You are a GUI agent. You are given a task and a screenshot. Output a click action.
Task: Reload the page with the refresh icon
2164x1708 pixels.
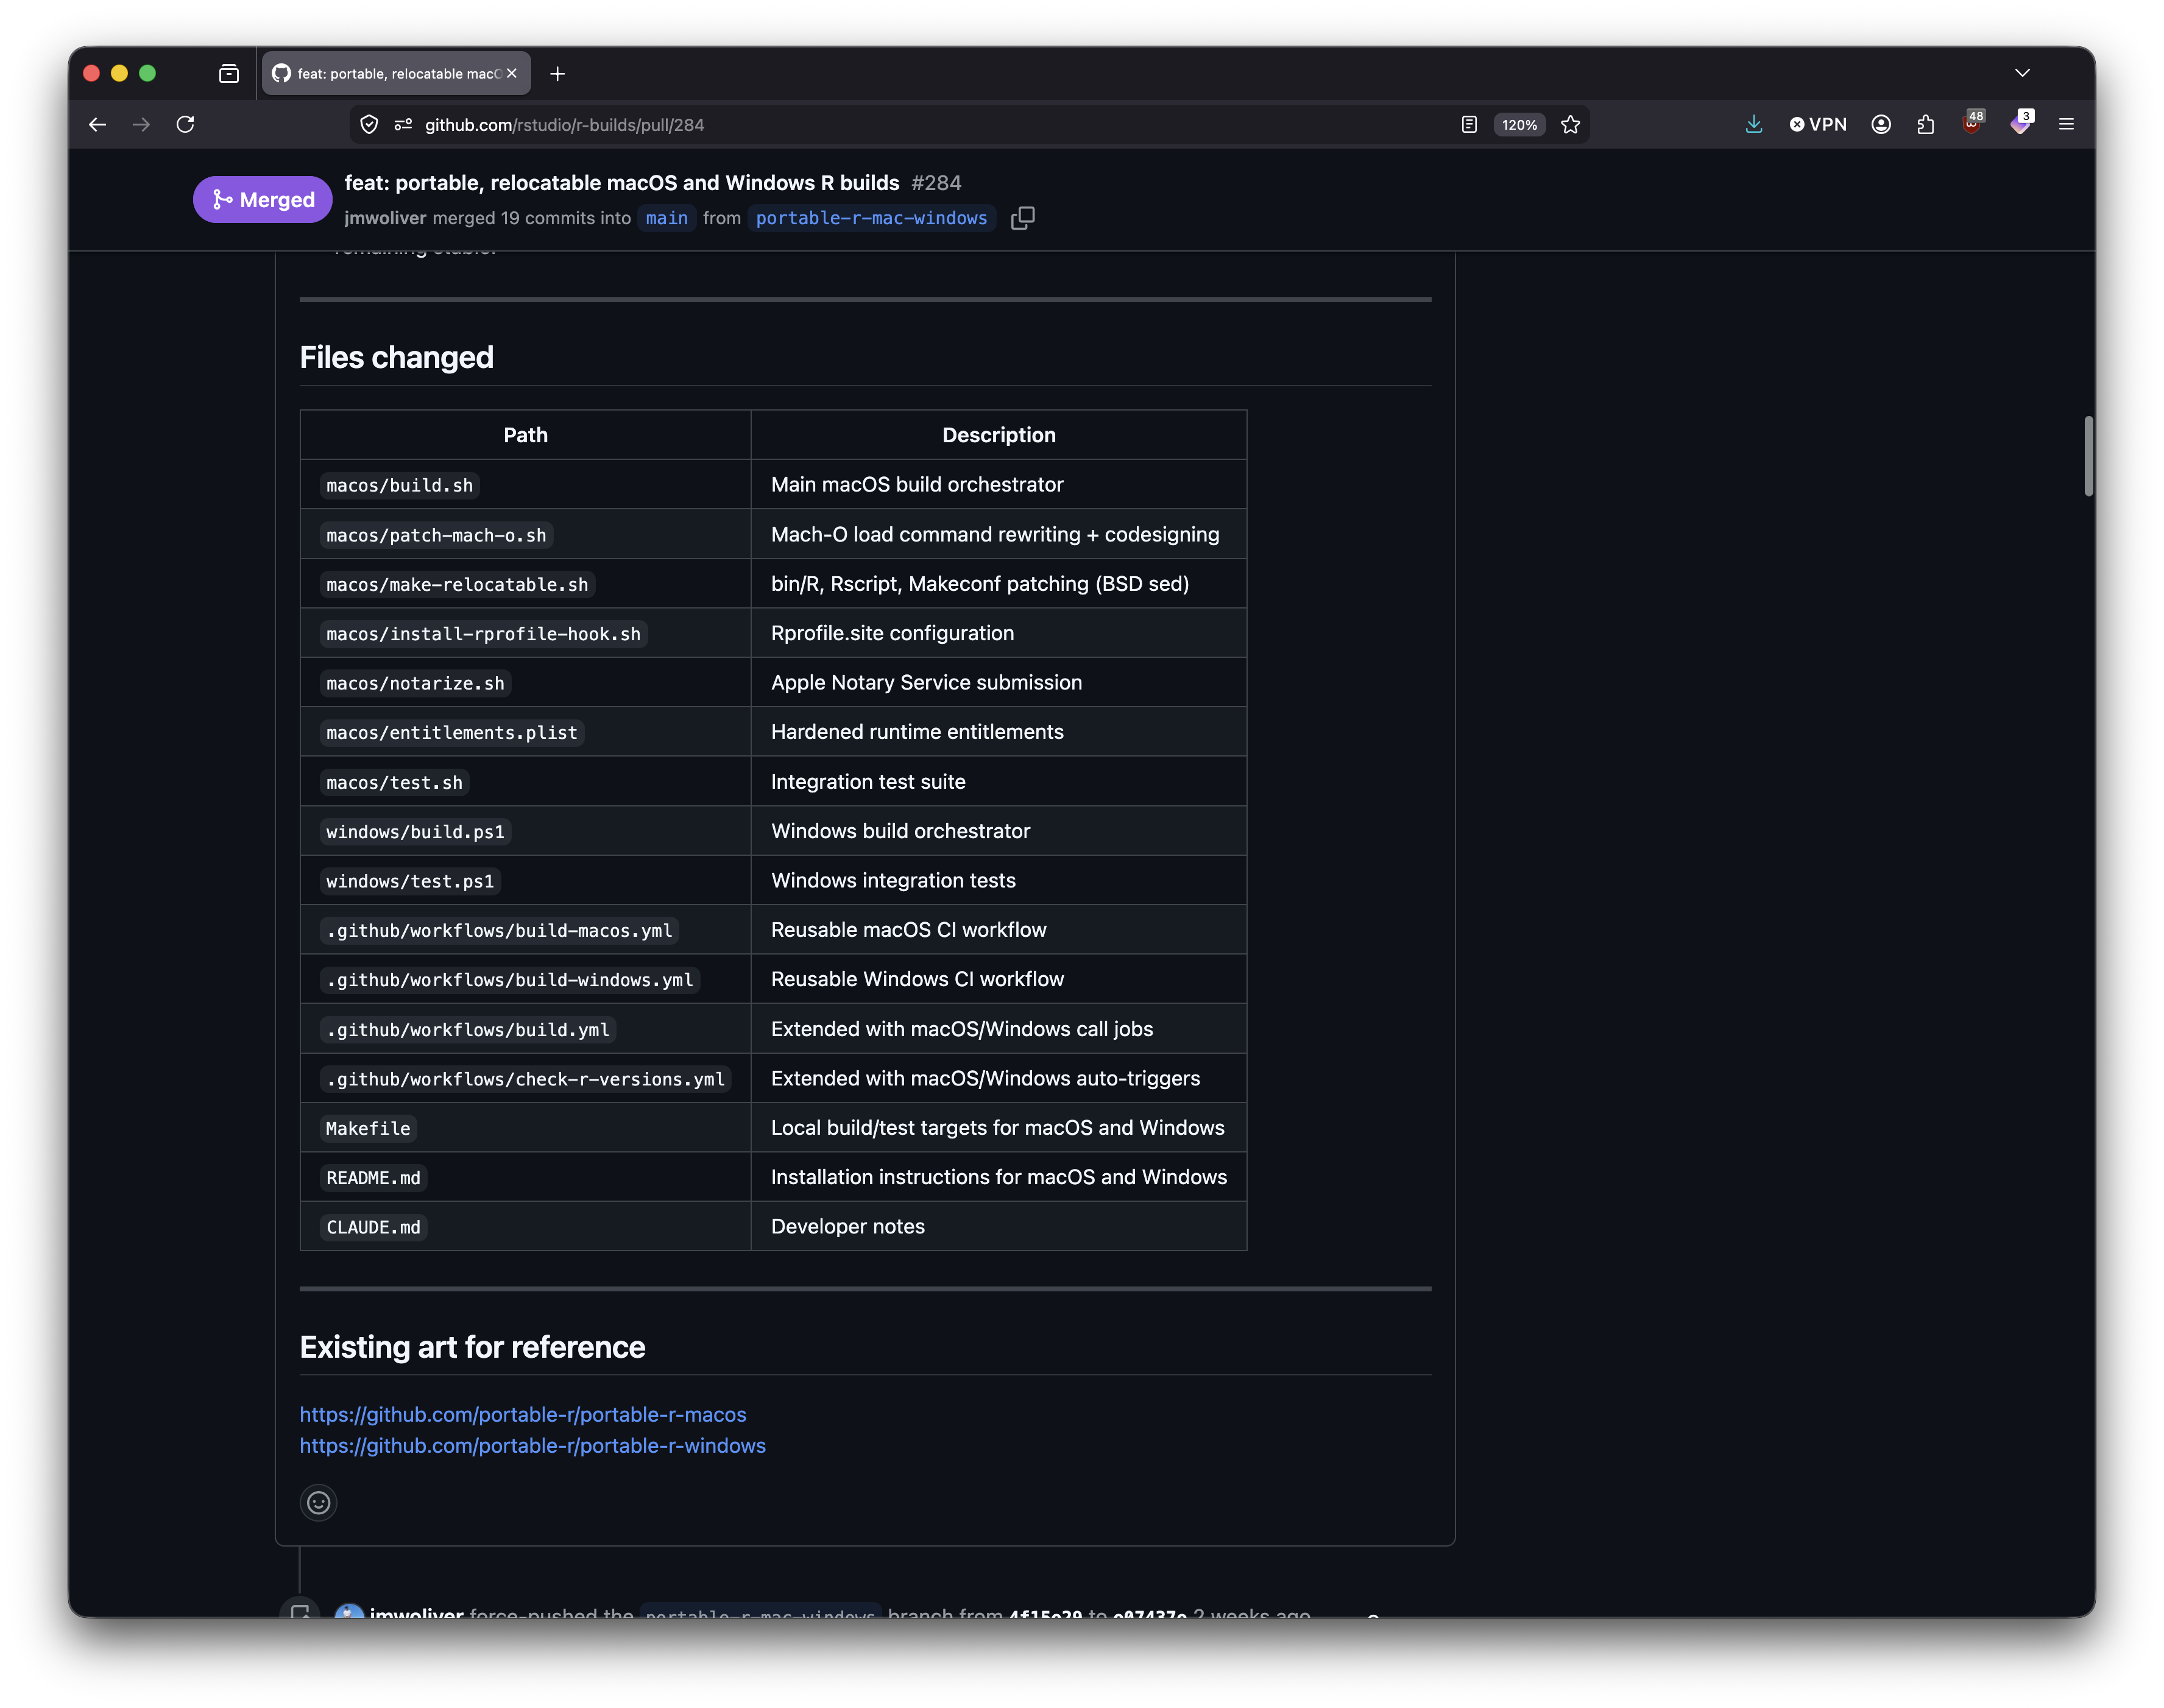(x=185, y=125)
